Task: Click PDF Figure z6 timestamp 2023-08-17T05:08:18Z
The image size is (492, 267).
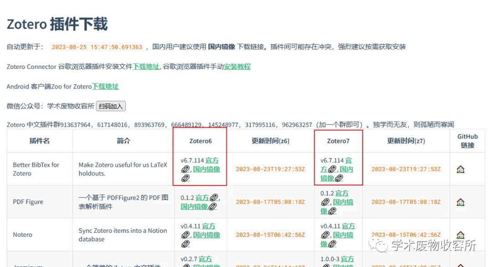Action: [x=271, y=202]
